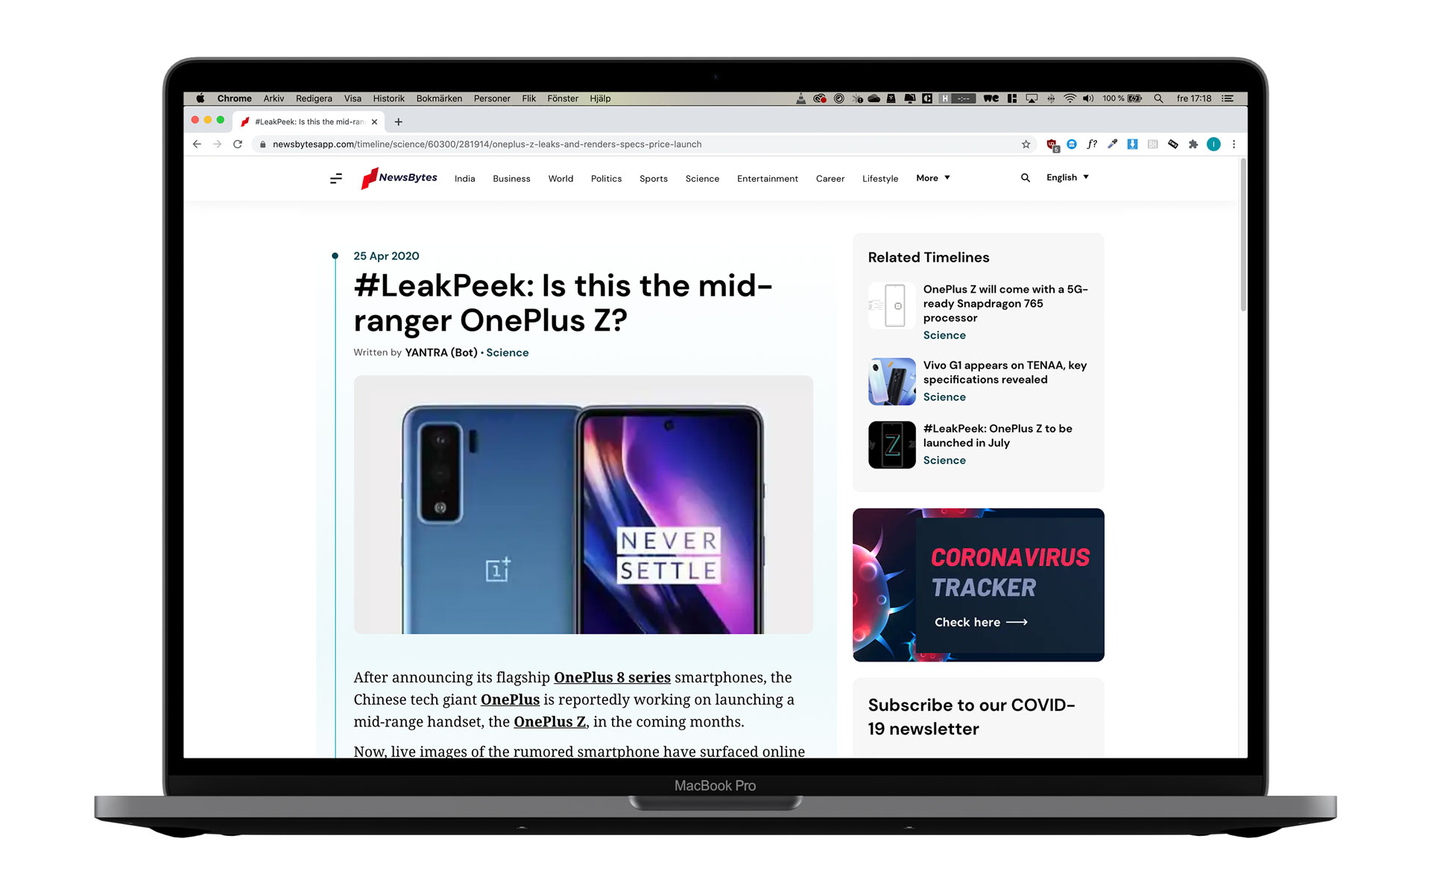Click the OnePlus Z phone article image
Screen dimensions: 1431x894
coord(584,505)
